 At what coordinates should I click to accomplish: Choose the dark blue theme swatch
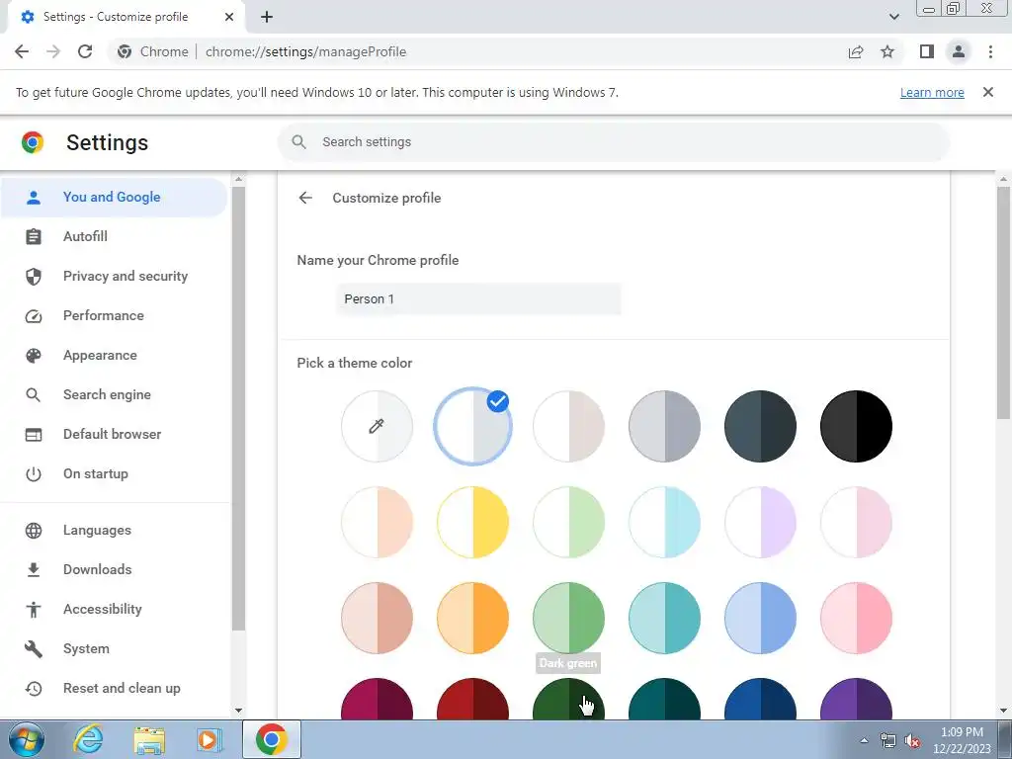[x=760, y=700]
